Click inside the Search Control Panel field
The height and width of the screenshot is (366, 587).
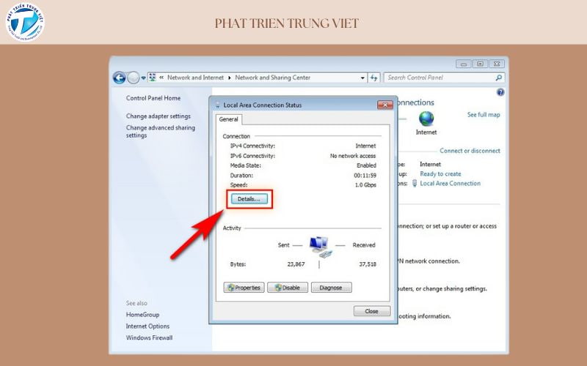coord(439,78)
